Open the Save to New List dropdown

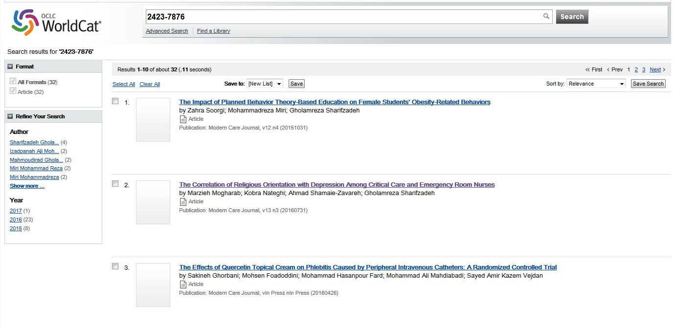[x=265, y=84]
